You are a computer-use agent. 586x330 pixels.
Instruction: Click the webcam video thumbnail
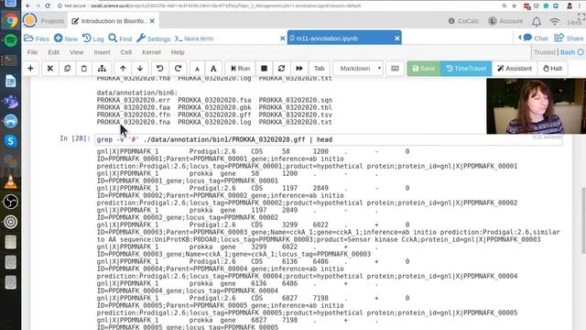point(536,106)
